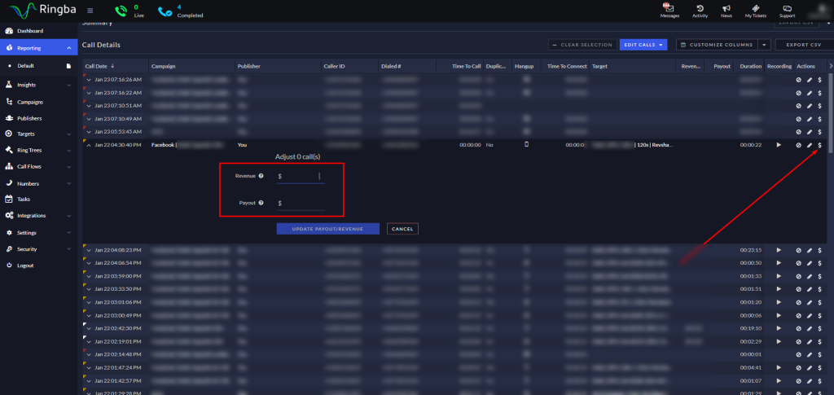Open the Activity history icon
Screen dimensions: 834x395
(700, 8)
